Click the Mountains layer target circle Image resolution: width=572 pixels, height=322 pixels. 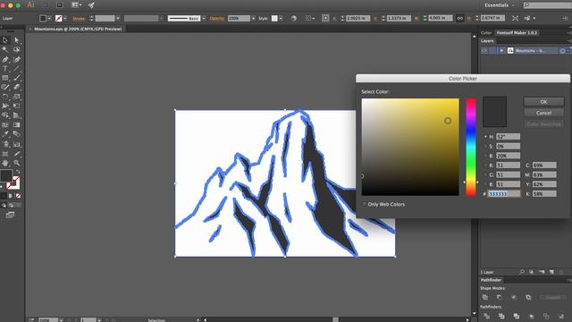562,51
